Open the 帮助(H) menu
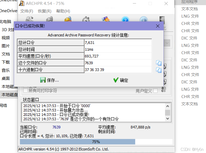This screenshot has height=153, width=206. pos(63,11)
